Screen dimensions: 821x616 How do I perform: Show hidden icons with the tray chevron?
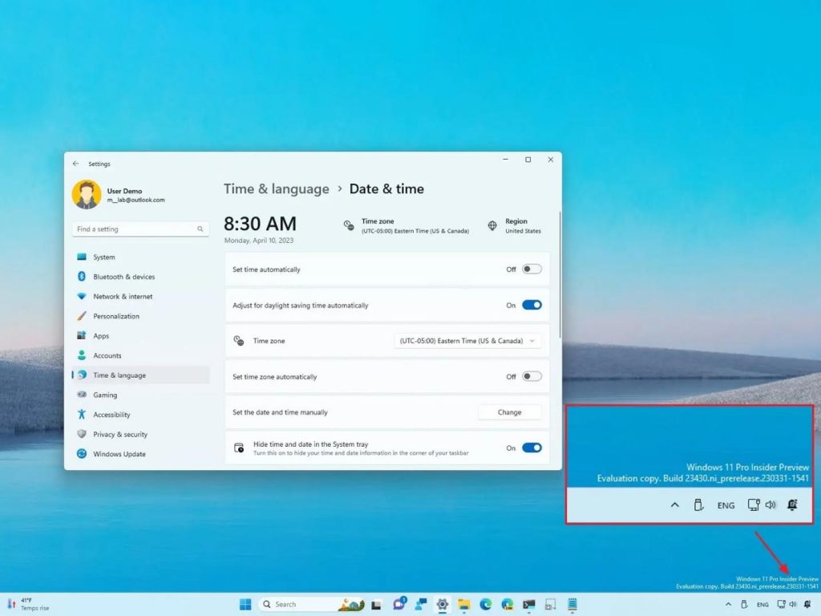pyautogui.click(x=728, y=605)
